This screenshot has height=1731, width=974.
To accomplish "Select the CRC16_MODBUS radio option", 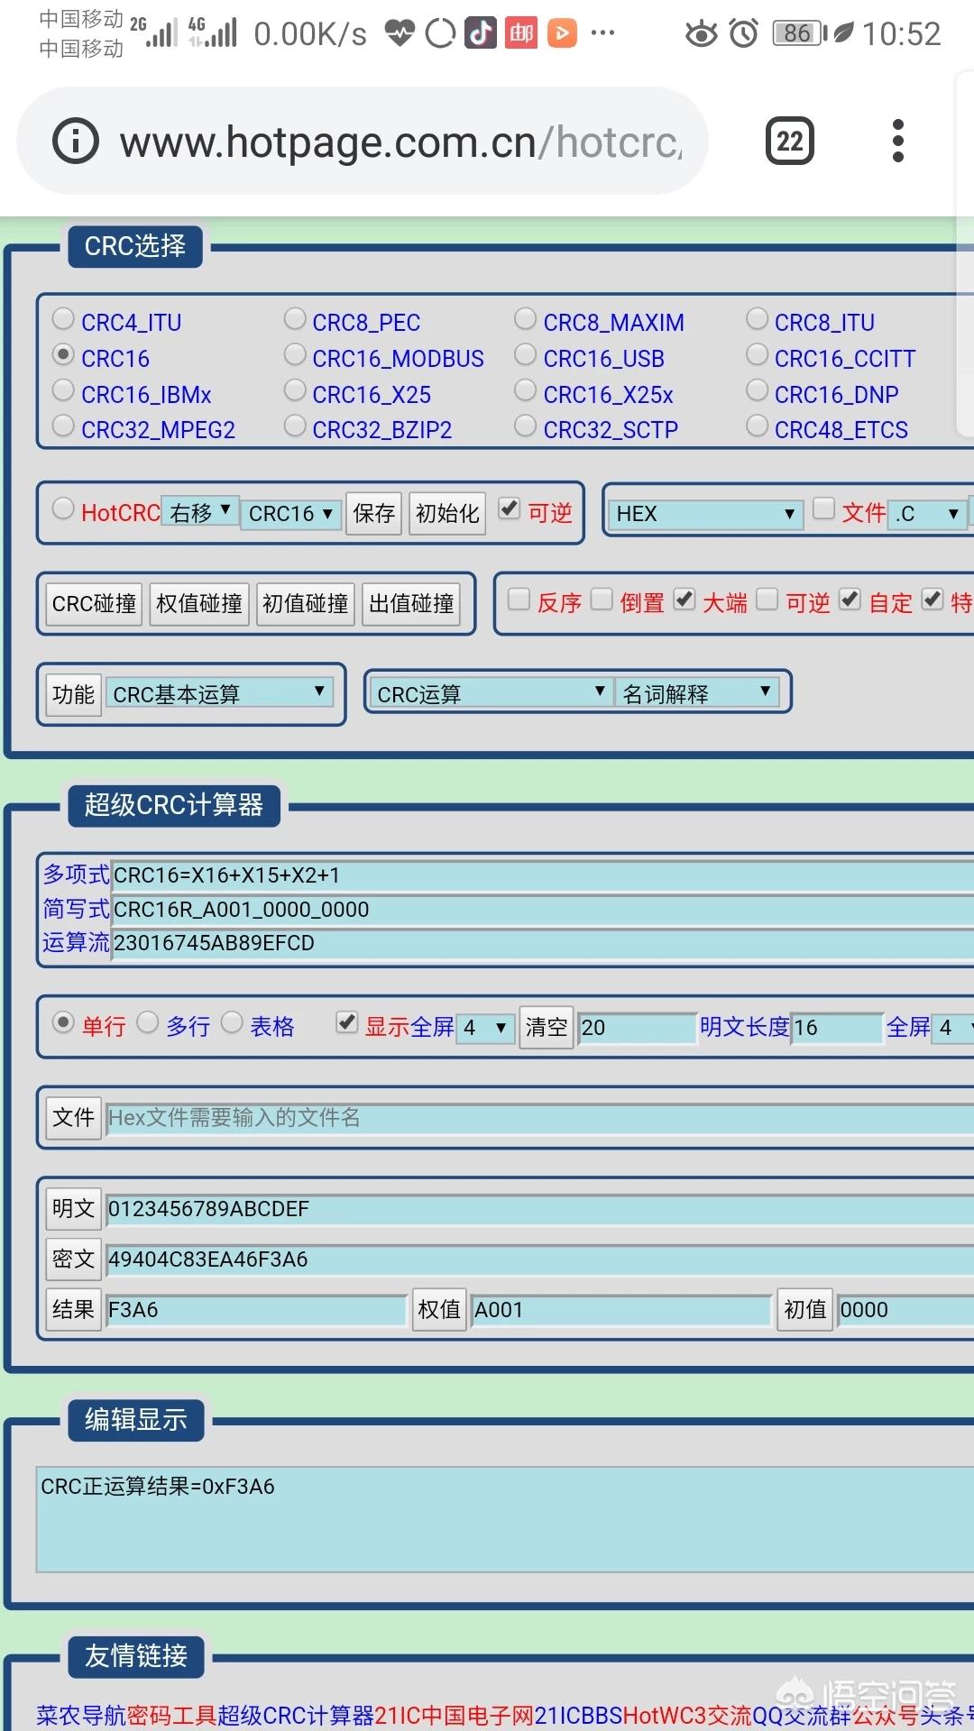I will (295, 354).
